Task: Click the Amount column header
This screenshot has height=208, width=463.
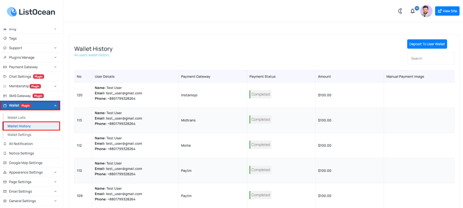Action: click(x=324, y=77)
